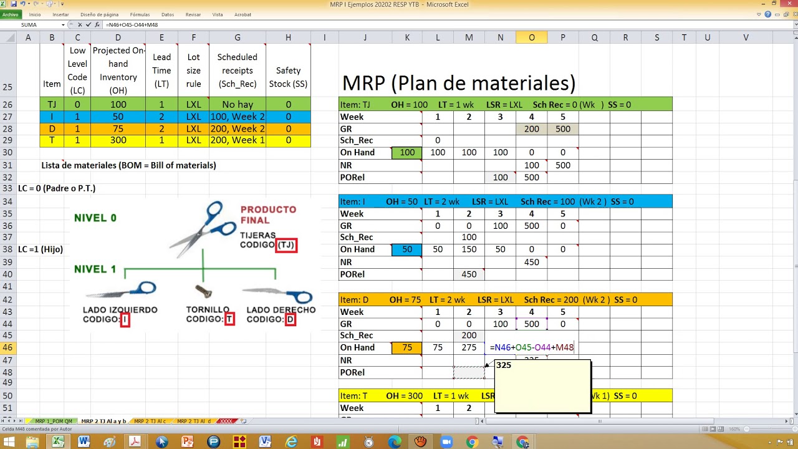This screenshot has height=449, width=798.
Task: Open the Vista ribbon tab
Action: (218, 14)
